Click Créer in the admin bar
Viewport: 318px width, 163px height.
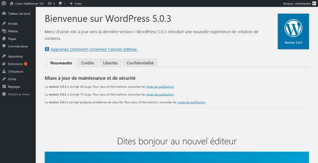78,4
